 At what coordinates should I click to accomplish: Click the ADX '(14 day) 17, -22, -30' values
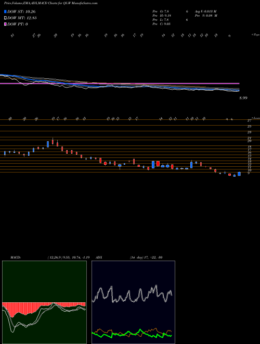[x=146, y=257]
